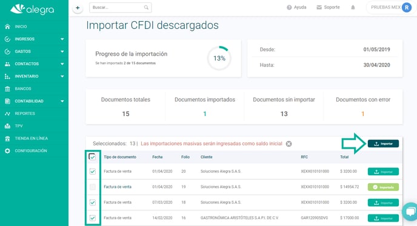Click the Ingresos sidebar icon

[x=7, y=39]
